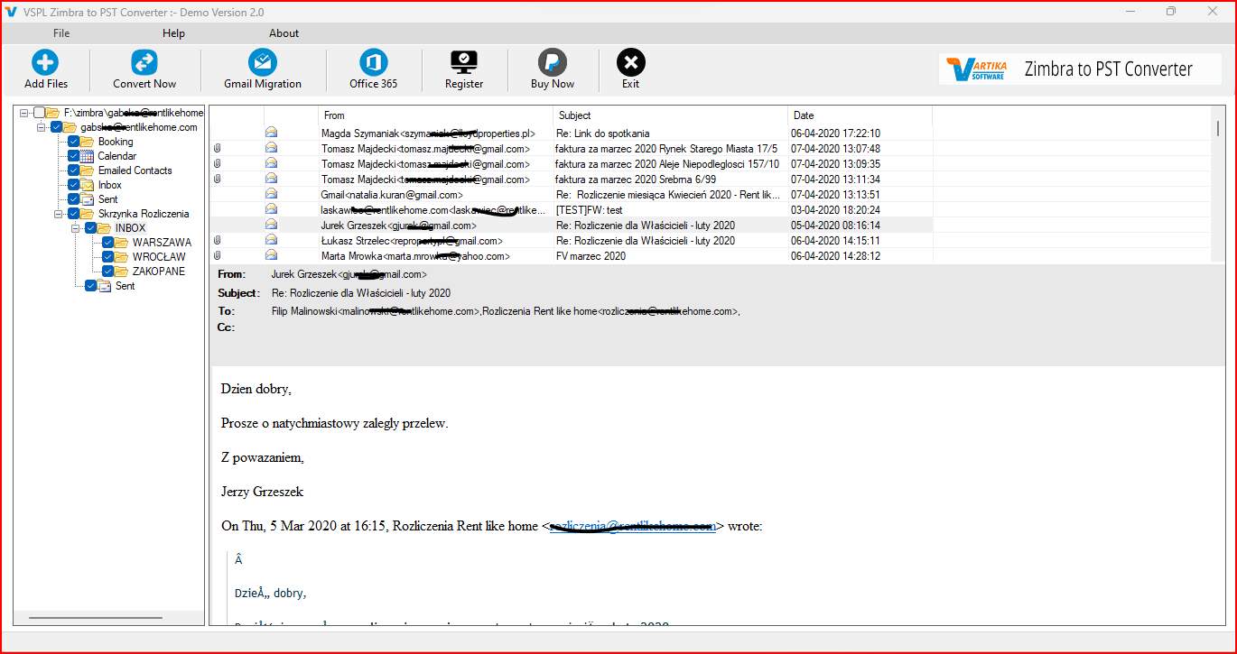Click the folder tree horizontal scrollbar
This screenshot has height=654, width=1237.
(x=96, y=618)
